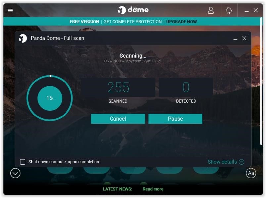
Task: Click the Aa text size icon
Action: tap(251, 173)
